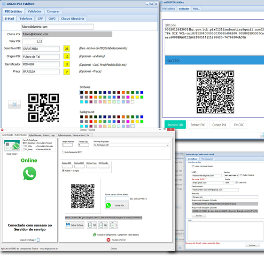Click the Decode QR button
The image size is (264, 256).
click(175, 125)
